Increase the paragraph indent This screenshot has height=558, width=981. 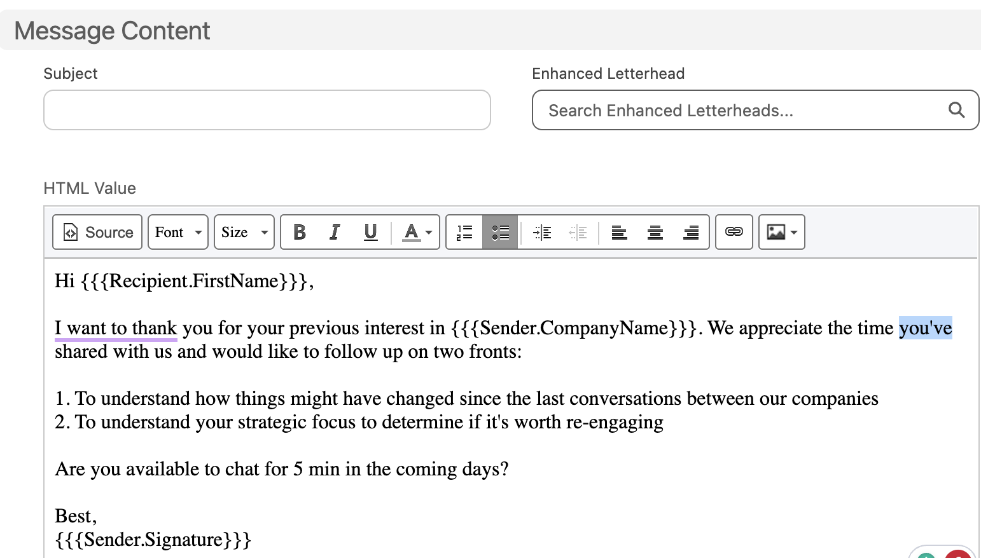542,232
